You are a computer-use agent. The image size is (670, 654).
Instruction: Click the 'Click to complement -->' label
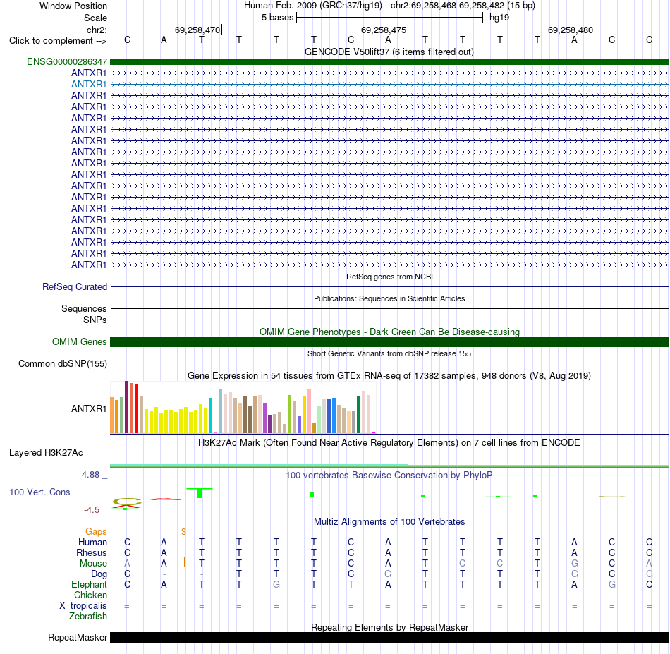[x=58, y=41]
